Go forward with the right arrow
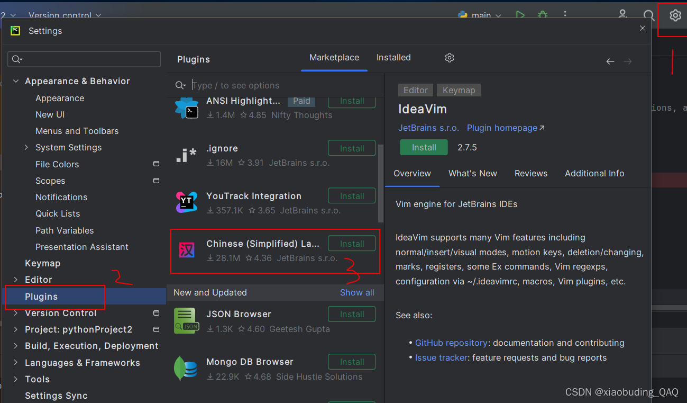687x403 pixels. pyautogui.click(x=628, y=61)
